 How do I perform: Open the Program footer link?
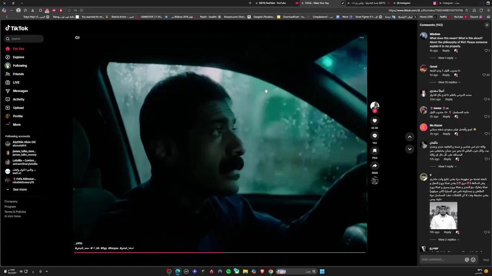pos(10,207)
